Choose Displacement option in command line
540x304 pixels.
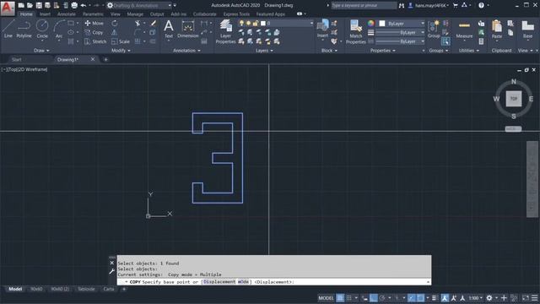point(219,281)
